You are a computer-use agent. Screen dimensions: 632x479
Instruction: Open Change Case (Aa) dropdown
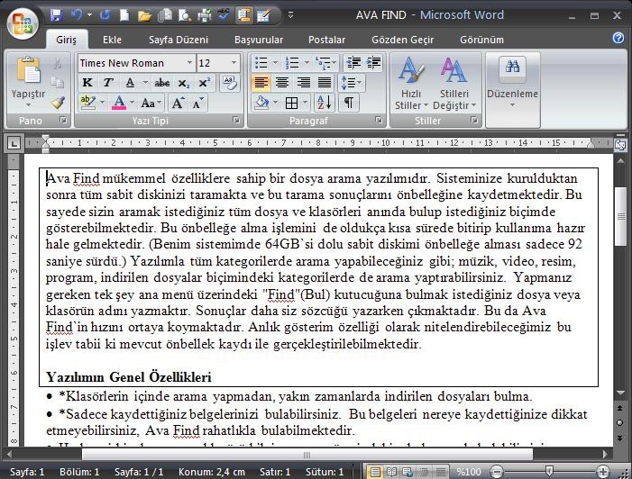coord(151,103)
